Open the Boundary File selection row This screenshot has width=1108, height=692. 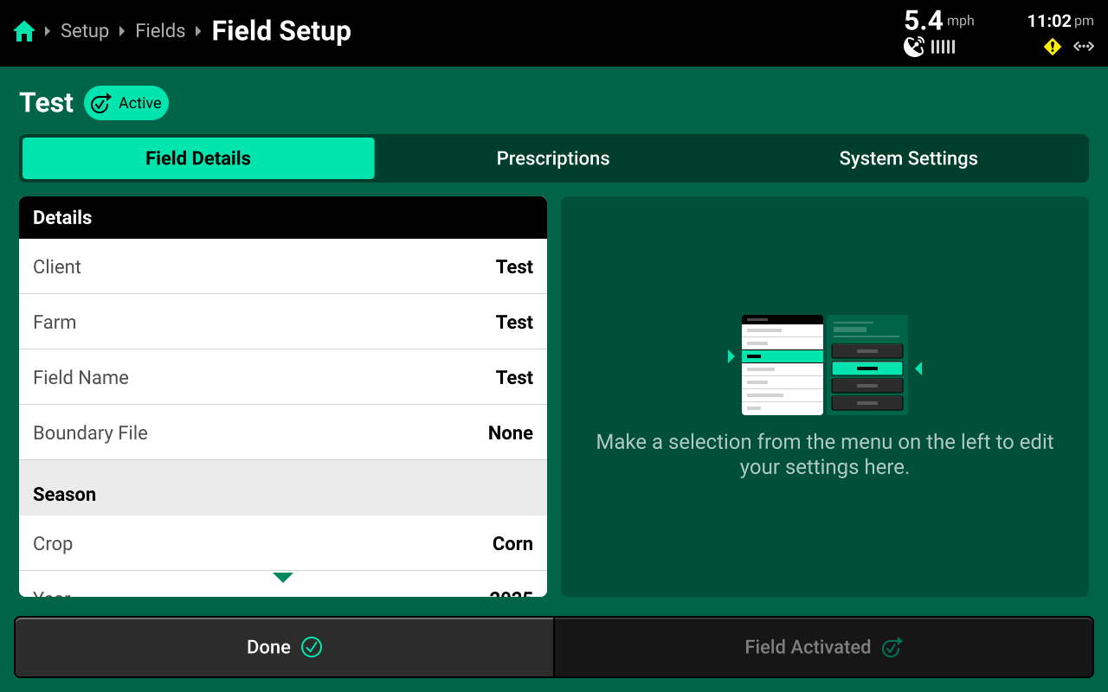click(x=283, y=432)
